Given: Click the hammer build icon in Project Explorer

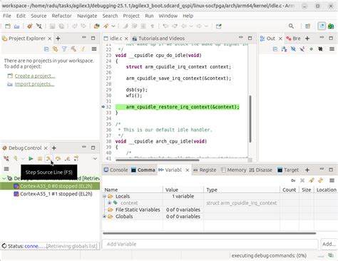Looking at the screenshot, I should 73,49.
